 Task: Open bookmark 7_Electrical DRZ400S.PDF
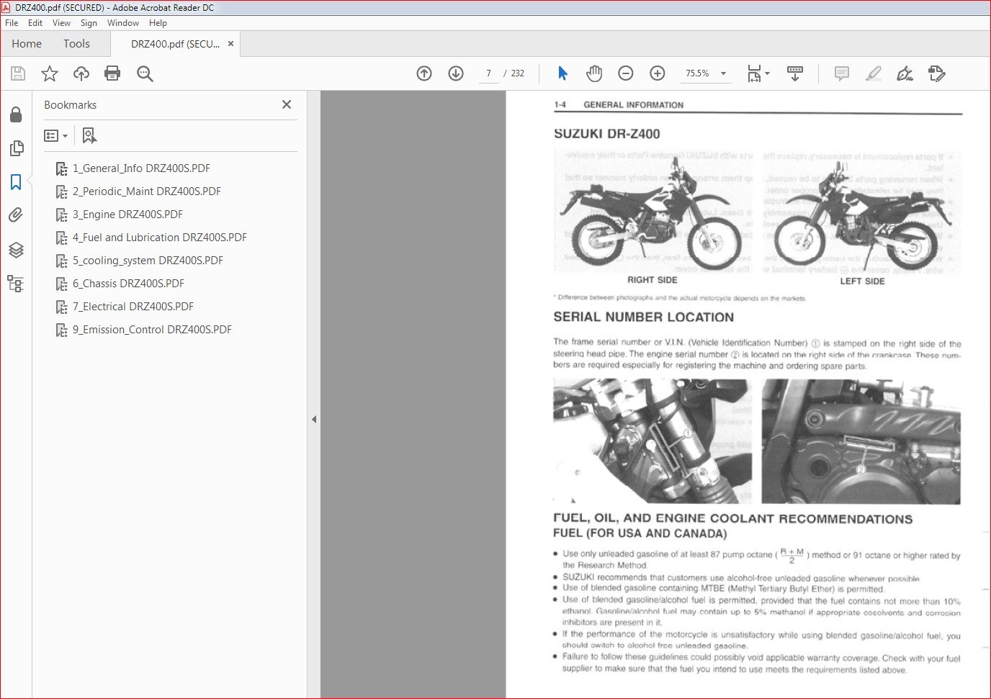point(133,307)
